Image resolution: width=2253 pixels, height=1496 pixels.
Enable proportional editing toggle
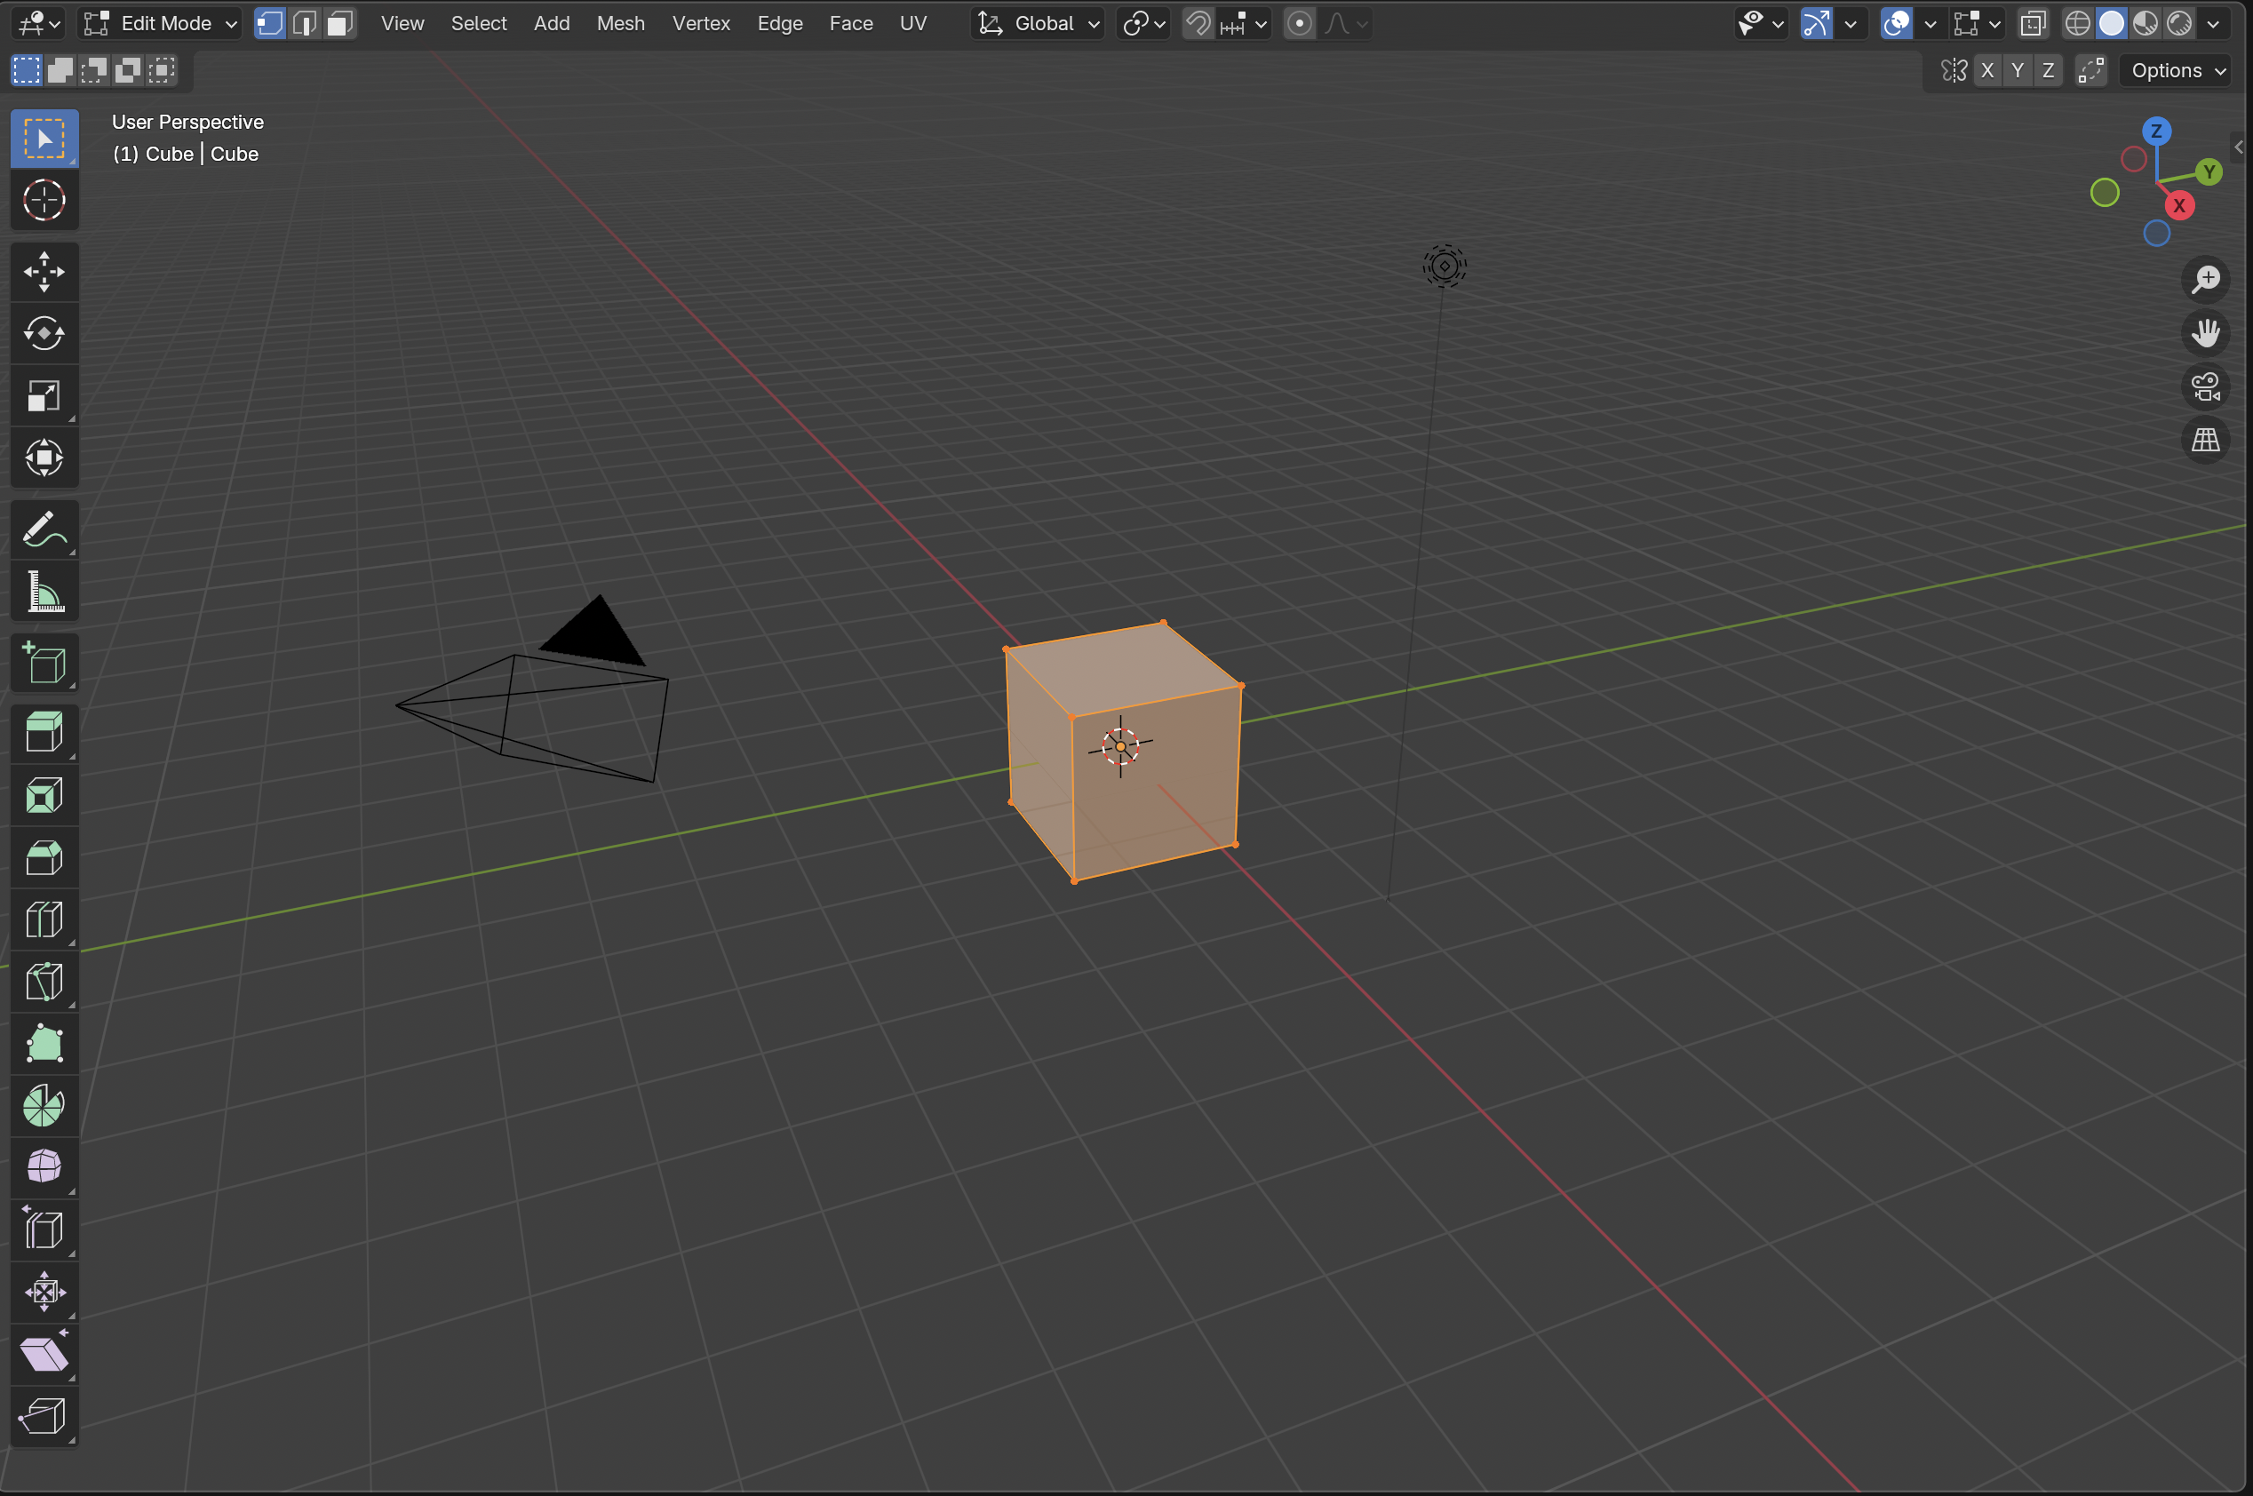(x=1299, y=23)
